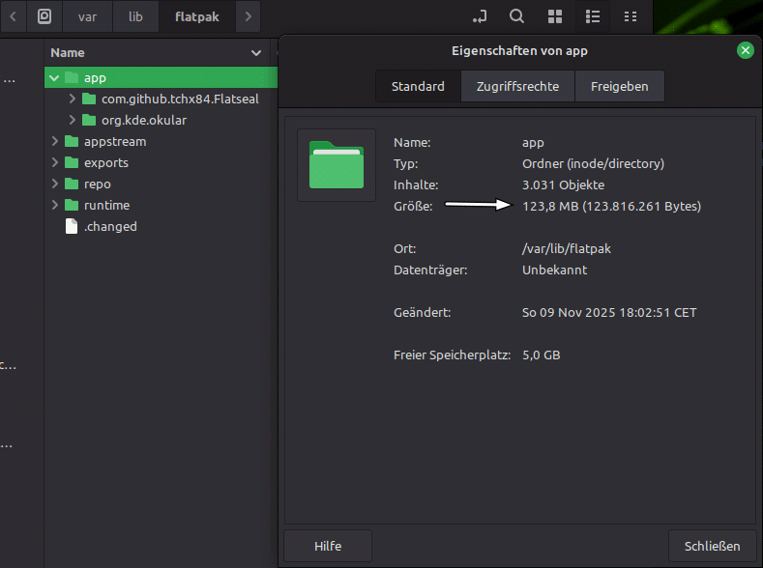Click the repo folder icon
Viewport: 763px width, 568px height.
pyautogui.click(x=72, y=184)
